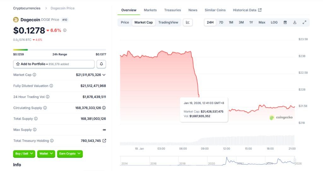Viewport: 323px width, 171px height.
Task: Select the TradingView chart option
Action: pos(168,22)
